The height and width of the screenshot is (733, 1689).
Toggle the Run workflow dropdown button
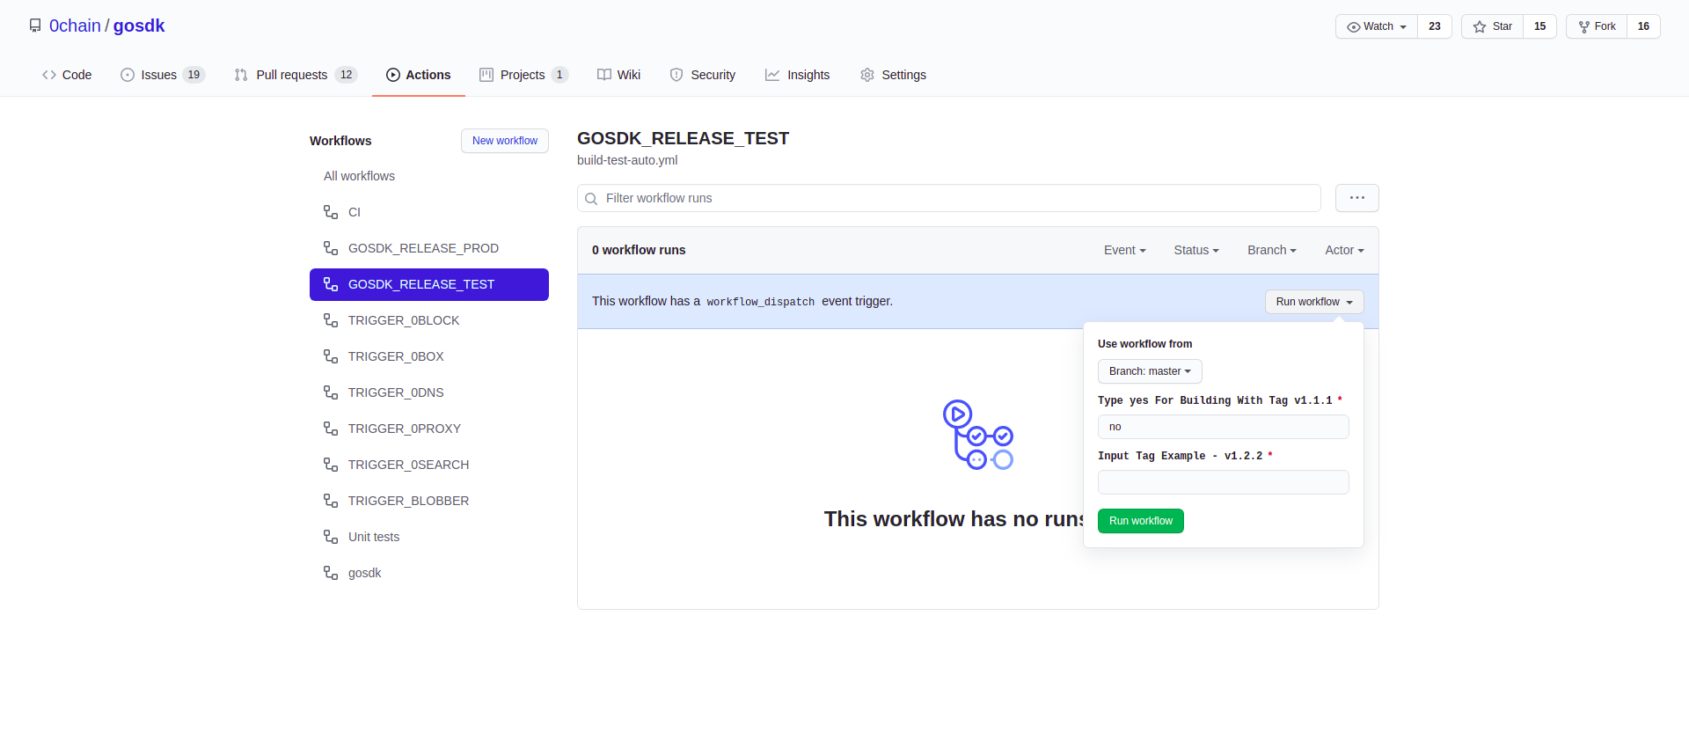[x=1314, y=302]
